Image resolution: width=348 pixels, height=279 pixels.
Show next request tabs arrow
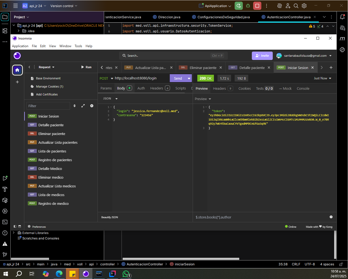coord(322,68)
